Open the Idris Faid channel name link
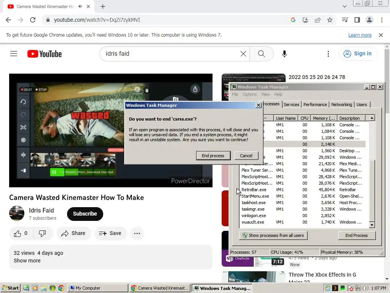The width and height of the screenshot is (390, 293). [41, 210]
